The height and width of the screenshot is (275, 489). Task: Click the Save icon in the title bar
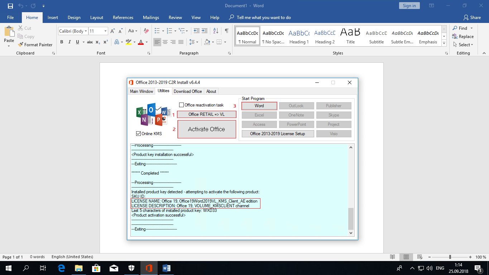10,6
